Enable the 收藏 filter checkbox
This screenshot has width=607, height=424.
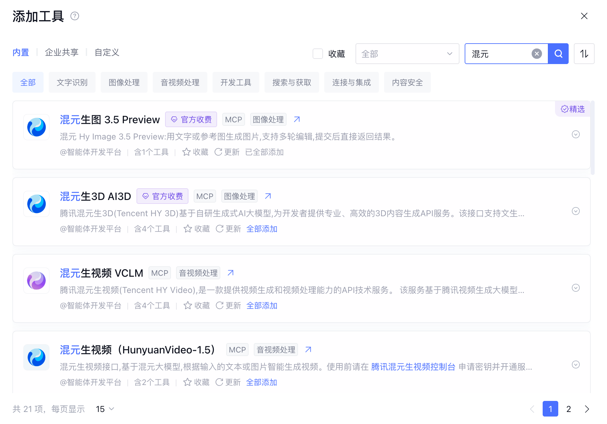click(x=317, y=54)
